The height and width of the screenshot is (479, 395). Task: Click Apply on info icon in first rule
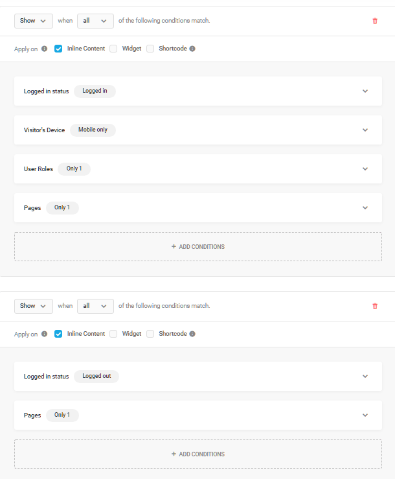44,49
